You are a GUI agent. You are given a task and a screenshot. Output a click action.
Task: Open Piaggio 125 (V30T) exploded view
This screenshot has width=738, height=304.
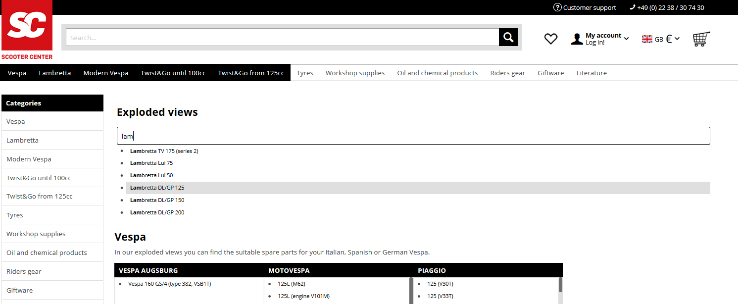[440, 284]
